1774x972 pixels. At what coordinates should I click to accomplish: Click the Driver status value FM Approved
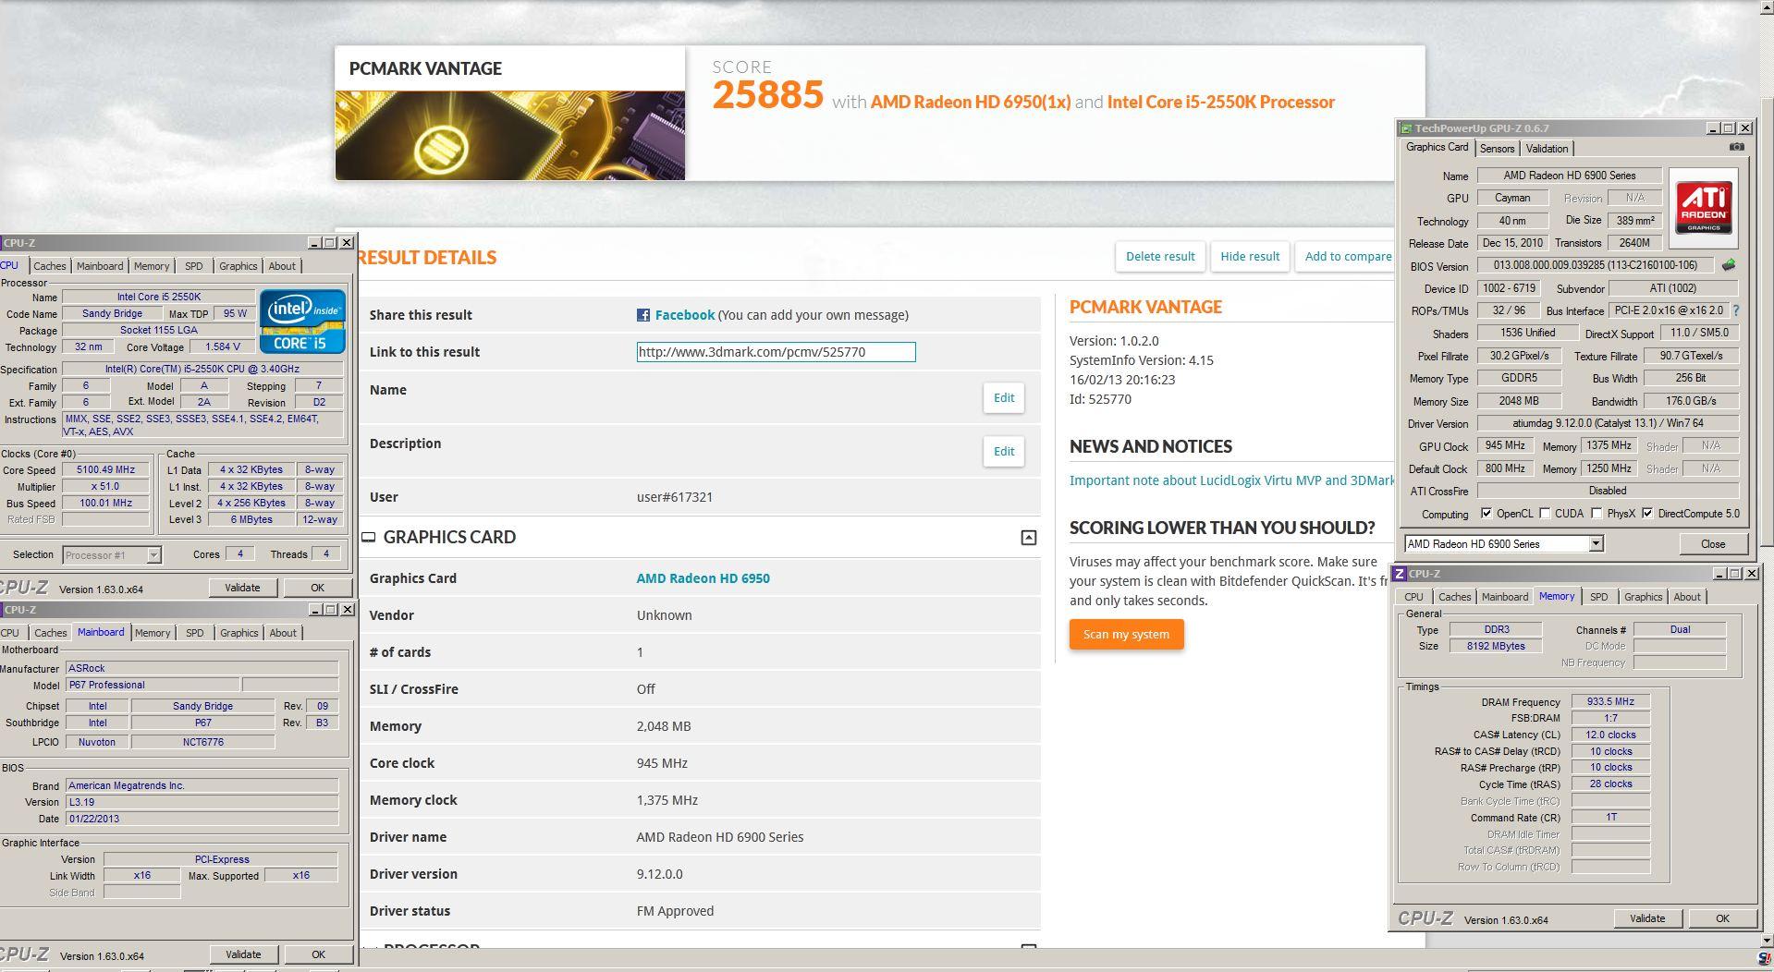(x=675, y=911)
